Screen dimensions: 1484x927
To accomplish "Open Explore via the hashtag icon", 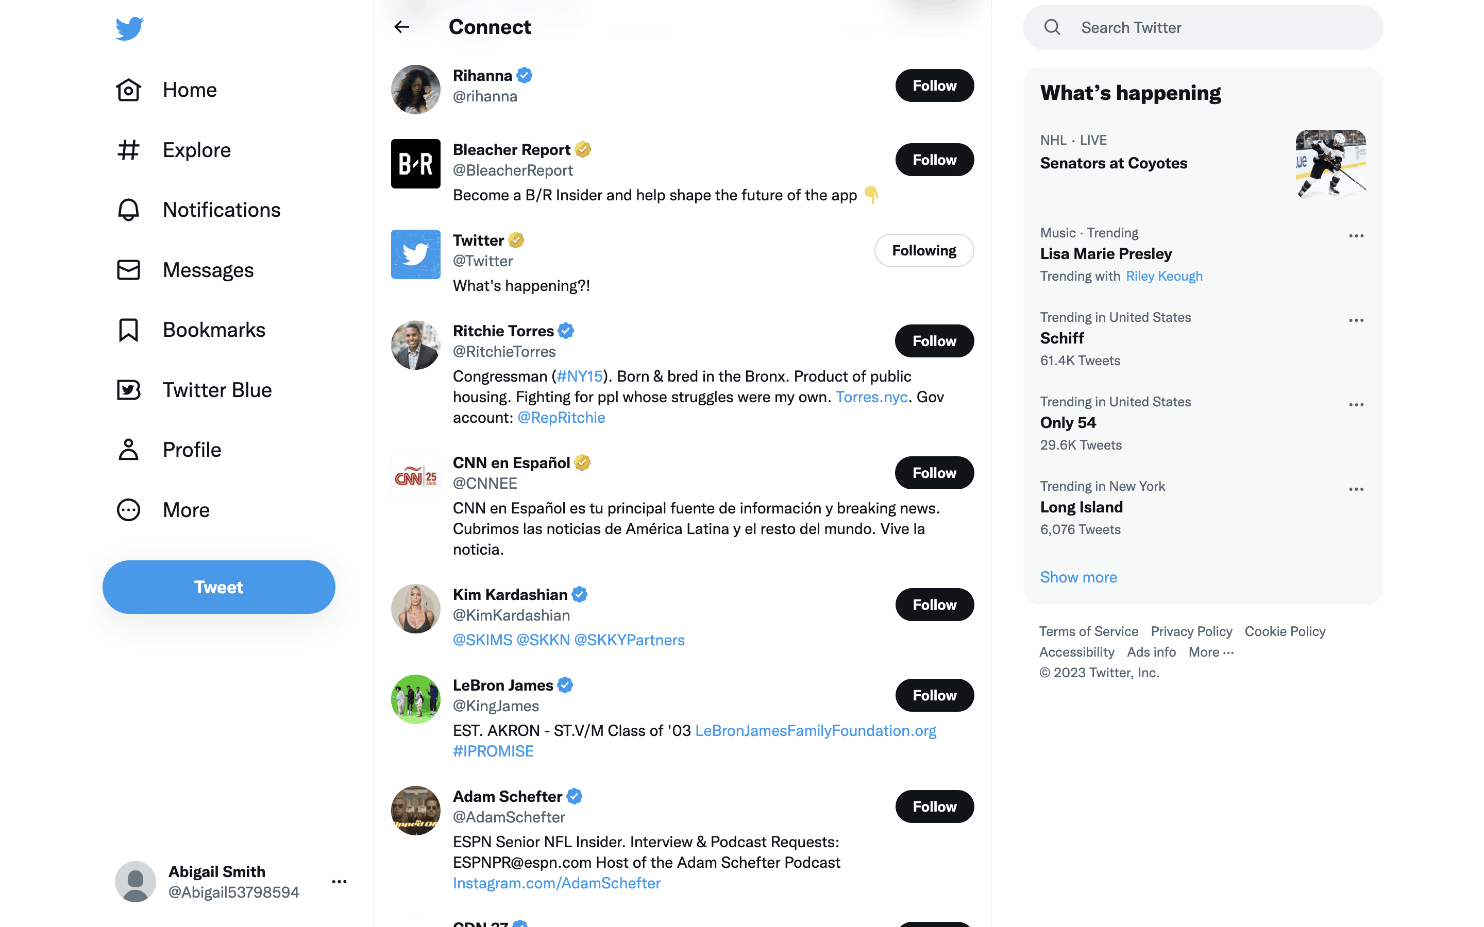I will (128, 150).
